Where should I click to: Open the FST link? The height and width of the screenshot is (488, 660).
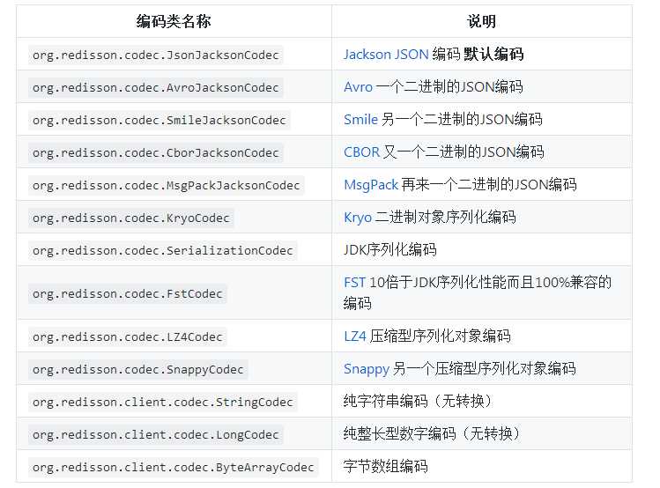point(354,282)
